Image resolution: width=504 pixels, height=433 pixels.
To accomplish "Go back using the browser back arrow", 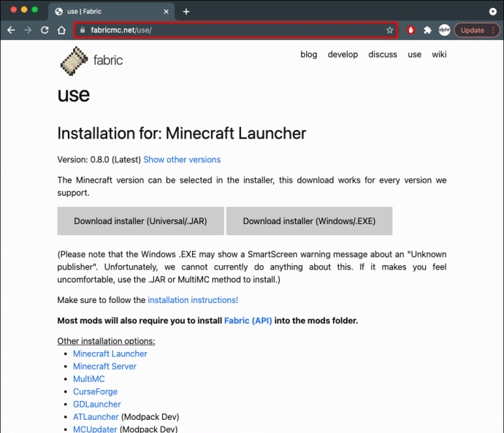I will point(11,30).
